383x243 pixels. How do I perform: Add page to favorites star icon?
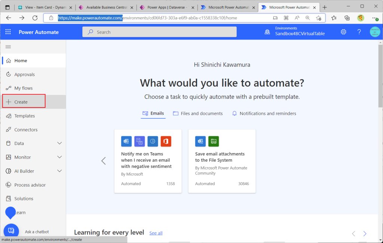point(319,18)
